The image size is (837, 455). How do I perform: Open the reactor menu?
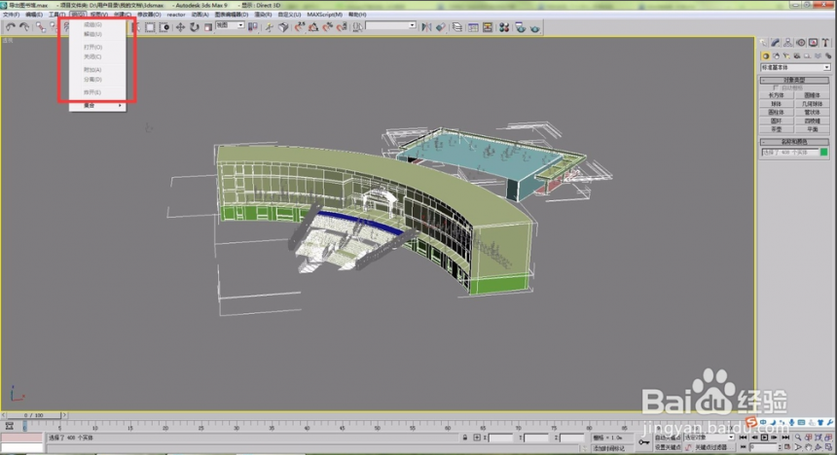tap(176, 15)
